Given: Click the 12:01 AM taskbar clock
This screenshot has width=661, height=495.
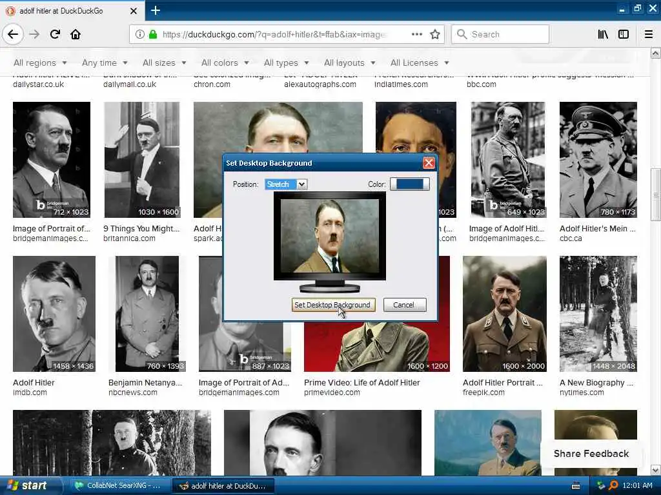Looking at the screenshot, I should coord(637,486).
